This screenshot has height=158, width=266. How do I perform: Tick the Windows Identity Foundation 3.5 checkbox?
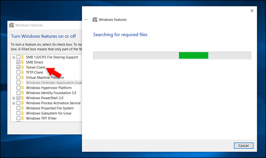coord(18,93)
